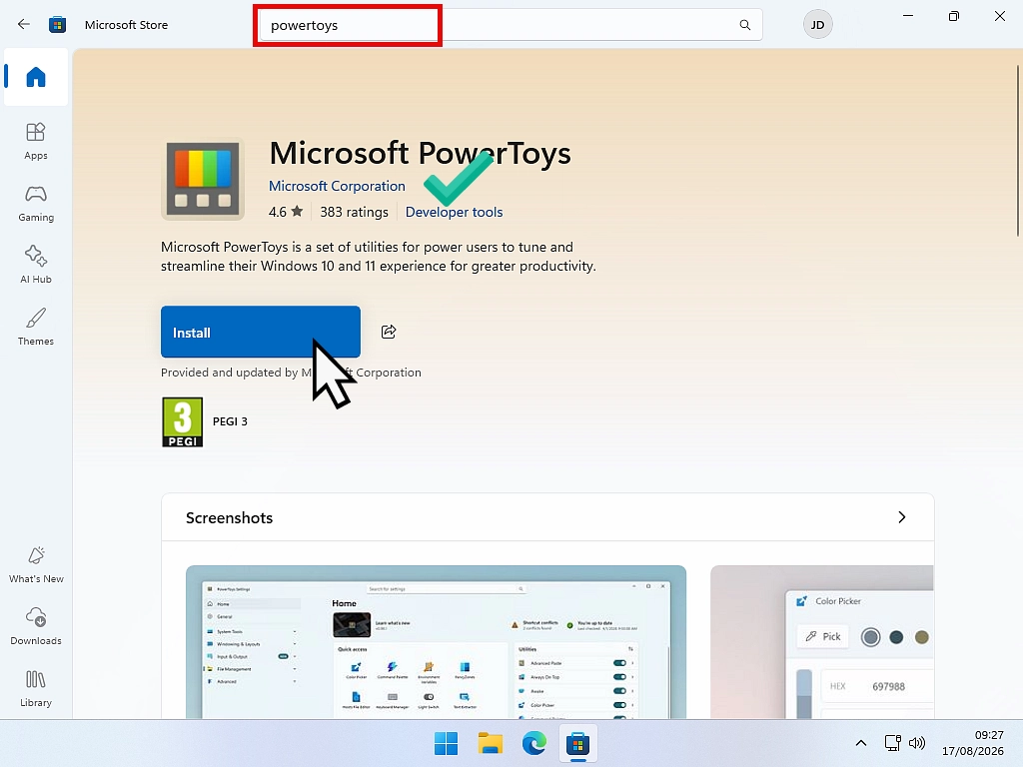Open the JD profile avatar
The height and width of the screenshot is (767, 1023).
pyautogui.click(x=817, y=25)
